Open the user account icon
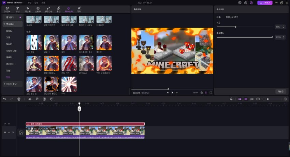290x157 pixels. click(251, 3)
